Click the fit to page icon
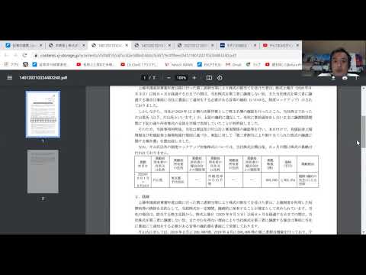366x275 pixels. click(x=209, y=78)
